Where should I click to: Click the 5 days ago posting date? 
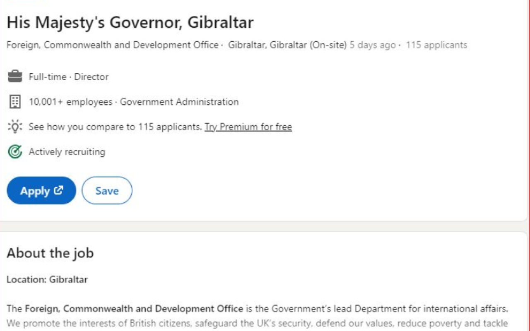tap(373, 45)
